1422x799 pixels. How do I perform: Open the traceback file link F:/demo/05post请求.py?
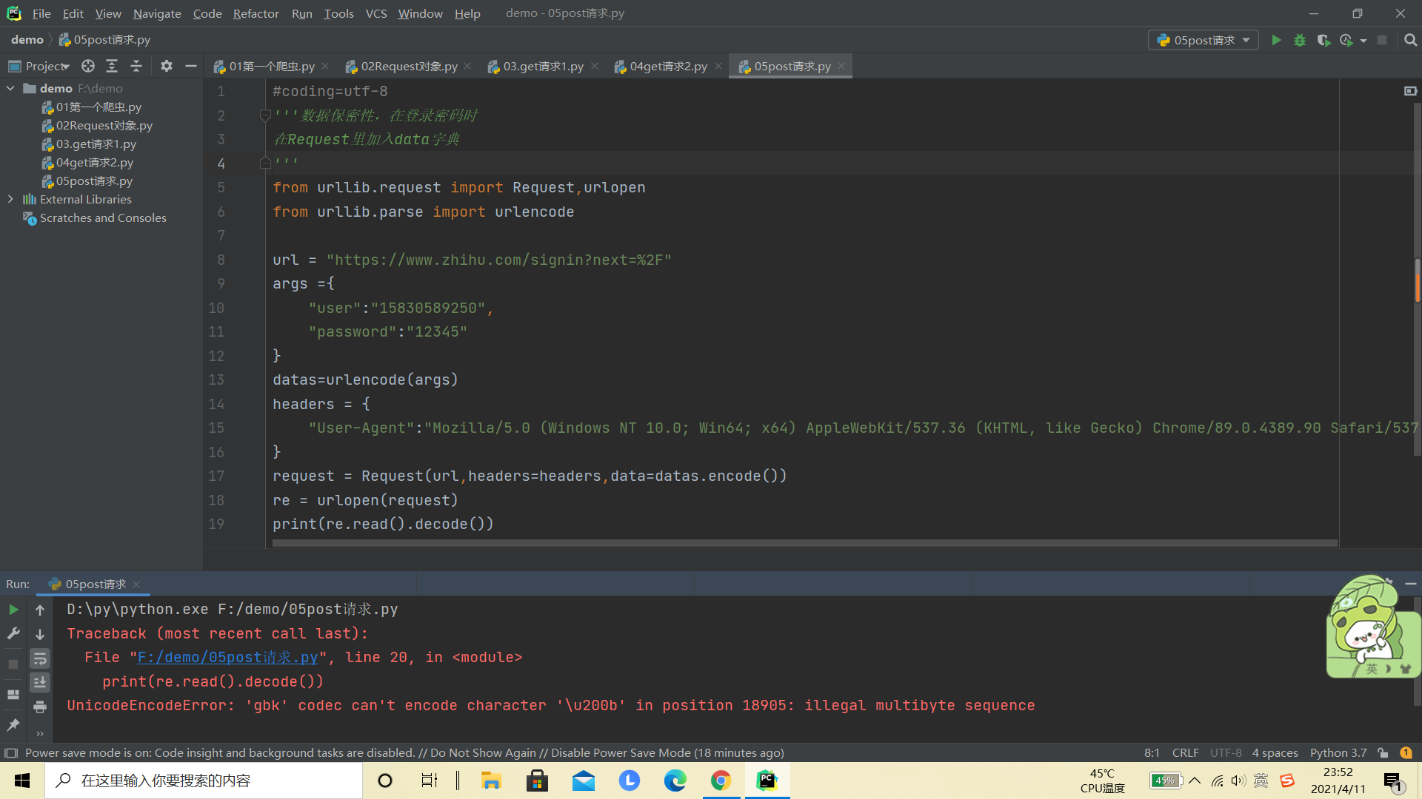pyautogui.click(x=227, y=657)
